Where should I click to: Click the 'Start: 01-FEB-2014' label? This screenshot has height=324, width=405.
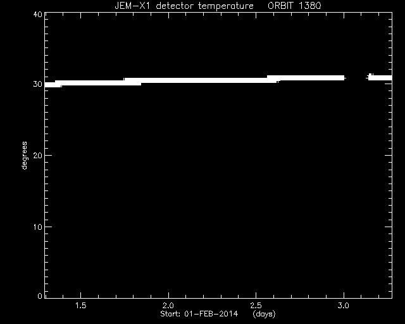199,314
